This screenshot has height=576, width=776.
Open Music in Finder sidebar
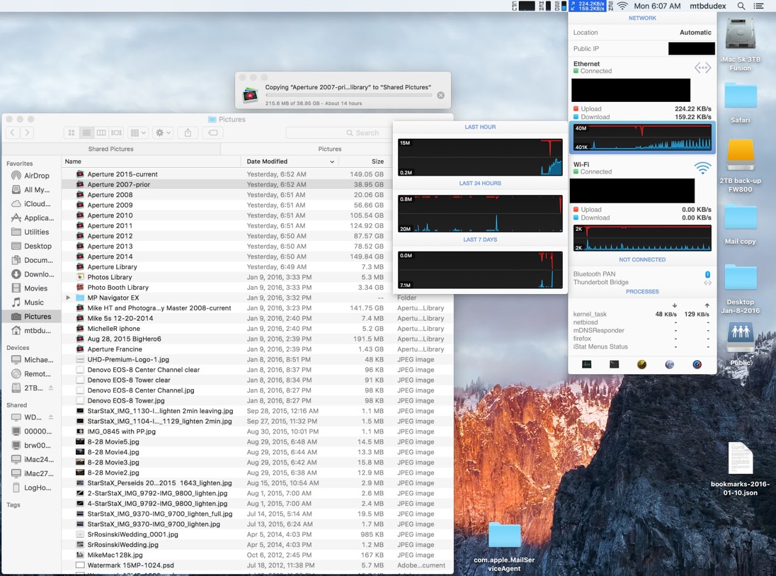click(30, 303)
